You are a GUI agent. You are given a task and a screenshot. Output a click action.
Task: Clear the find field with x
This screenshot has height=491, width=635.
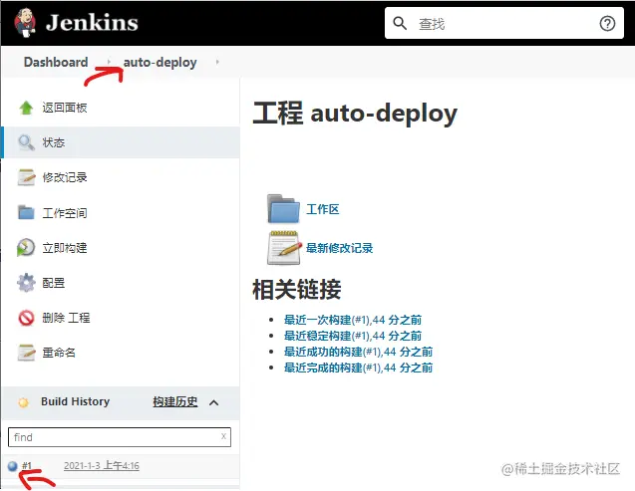[223, 436]
